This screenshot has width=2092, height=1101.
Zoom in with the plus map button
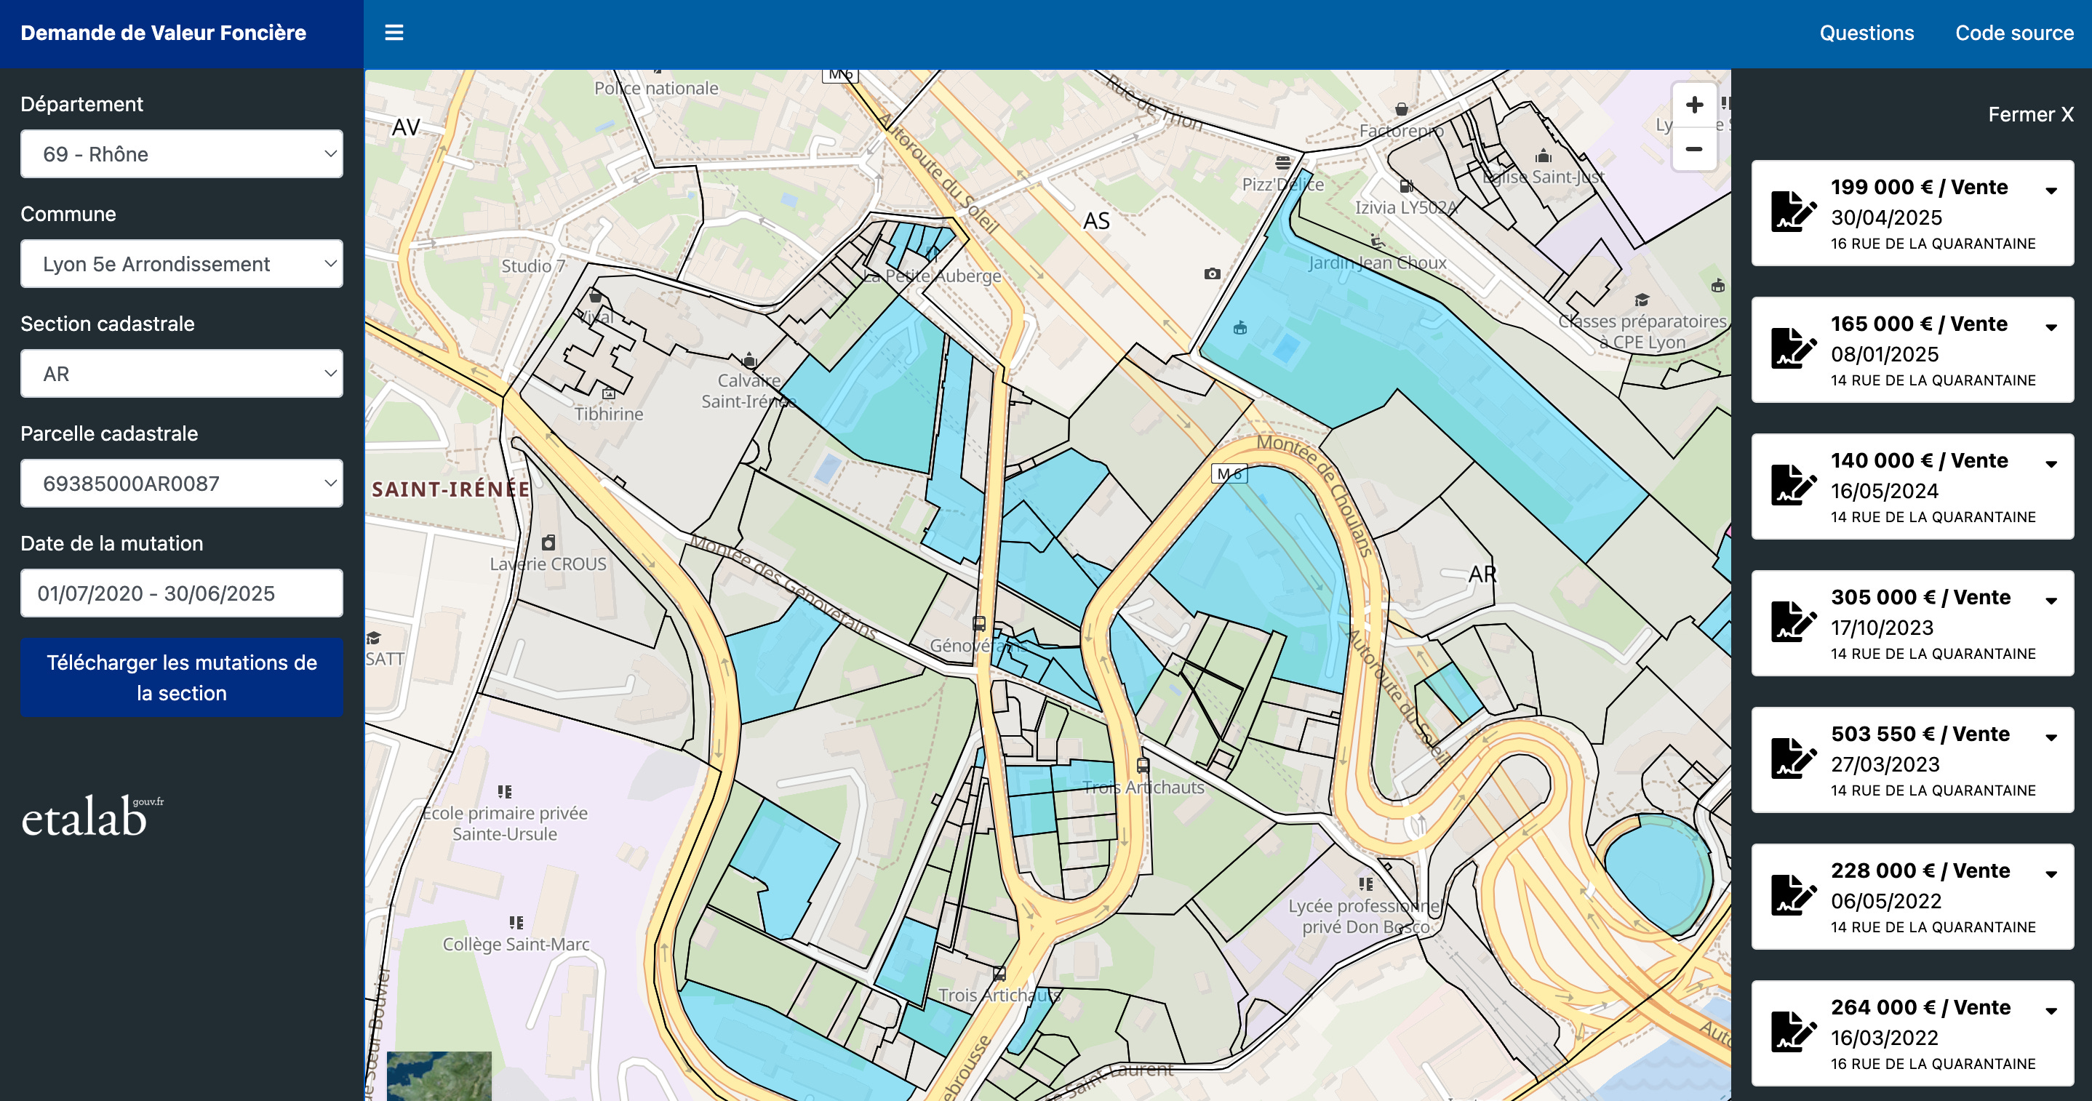coord(1694,105)
